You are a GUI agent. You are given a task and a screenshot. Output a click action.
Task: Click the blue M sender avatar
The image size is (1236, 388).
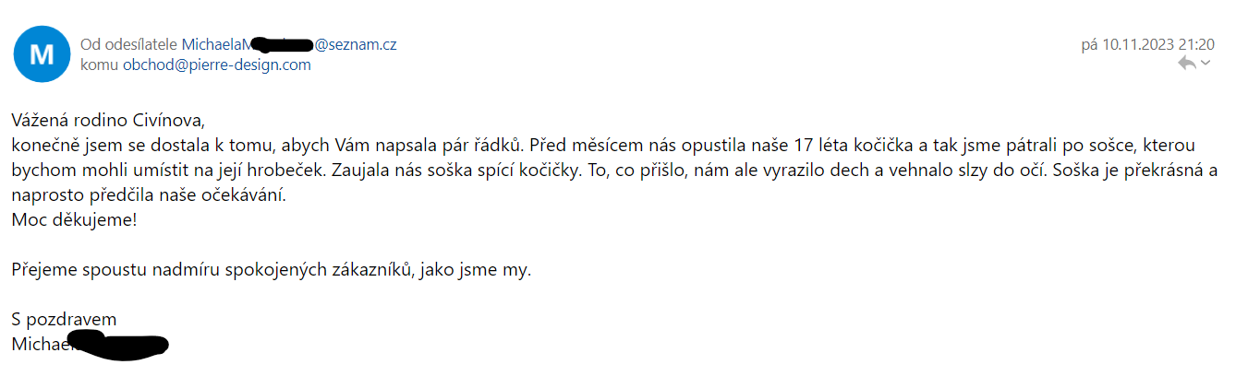click(x=42, y=53)
